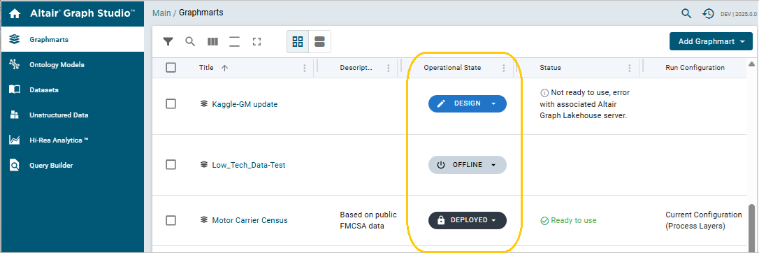
Task: Tick the select-all header checkbox
Action: 171,68
